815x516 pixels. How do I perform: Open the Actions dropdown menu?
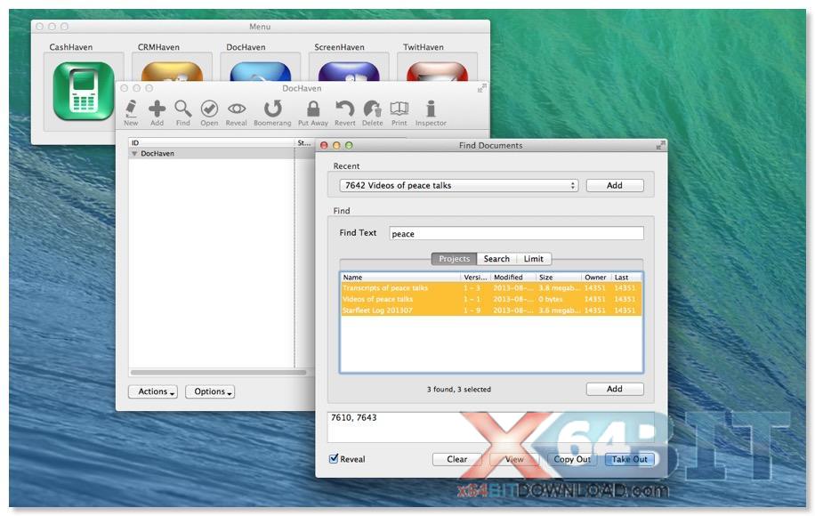153,391
